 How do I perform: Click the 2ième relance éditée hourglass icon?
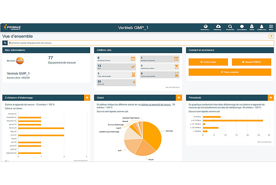click(x=177, y=75)
